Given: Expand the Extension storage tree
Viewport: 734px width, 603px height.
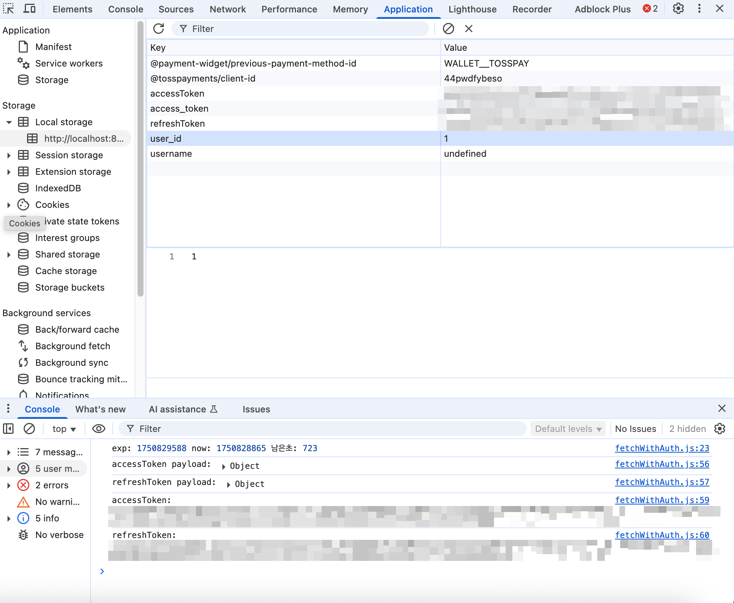Looking at the screenshot, I should point(9,171).
